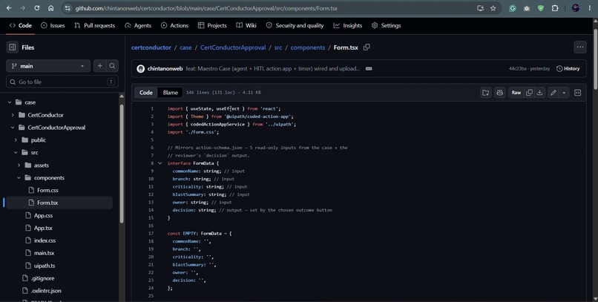Collapse the CertConductorApproval folder
598x302 pixels.
[x=13, y=128]
